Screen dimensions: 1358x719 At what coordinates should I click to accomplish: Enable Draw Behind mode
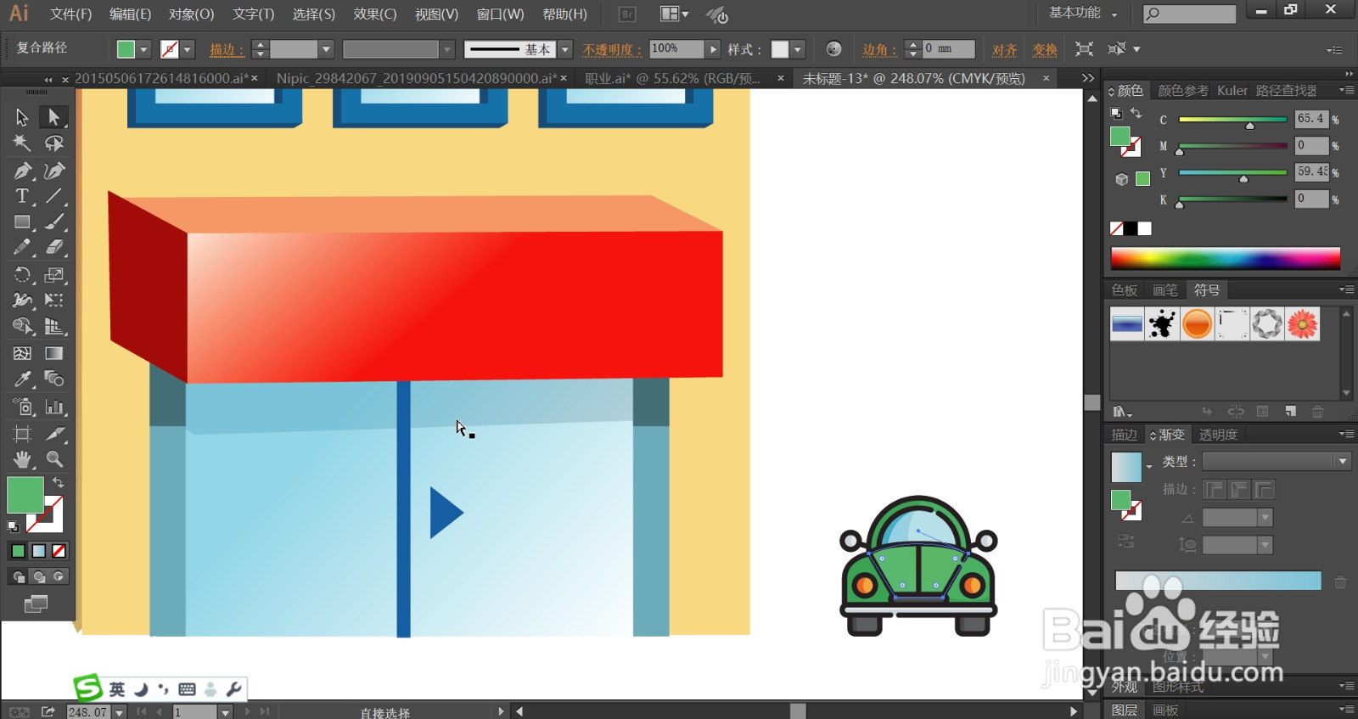click(38, 576)
